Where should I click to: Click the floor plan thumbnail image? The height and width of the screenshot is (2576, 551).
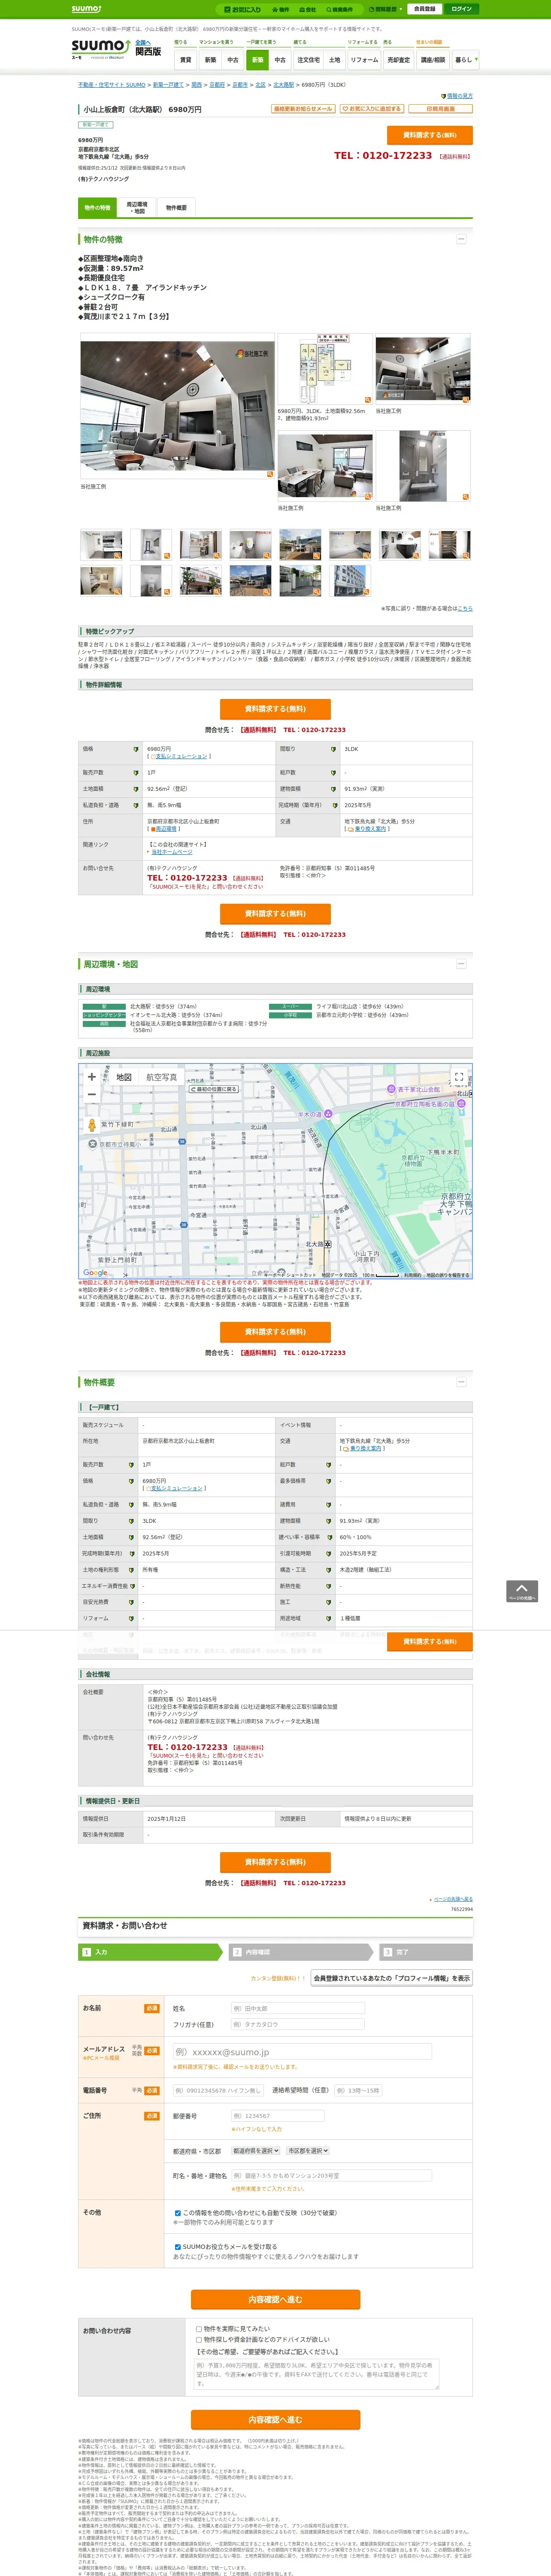pos(324,369)
